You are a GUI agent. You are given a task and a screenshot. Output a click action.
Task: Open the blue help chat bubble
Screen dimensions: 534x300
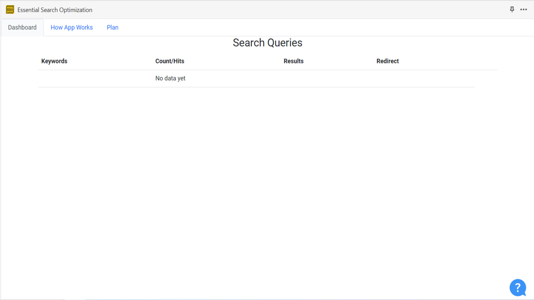pos(518,287)
